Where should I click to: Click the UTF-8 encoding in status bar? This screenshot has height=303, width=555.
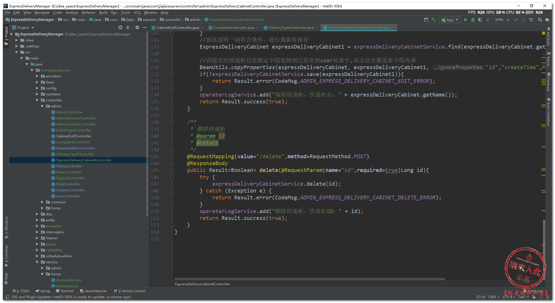tap(509, 297)
